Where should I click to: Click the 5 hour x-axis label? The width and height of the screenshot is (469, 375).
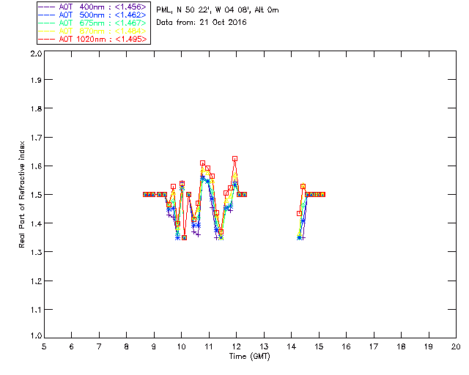[44, 346]
